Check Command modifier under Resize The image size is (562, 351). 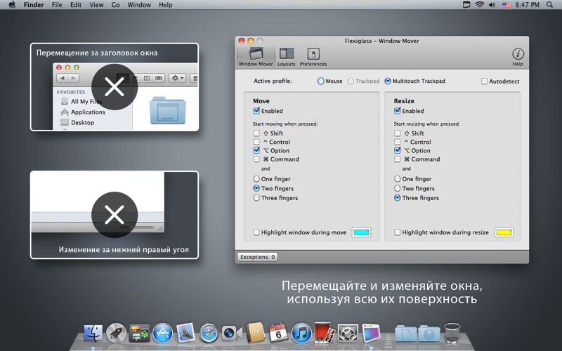coord(397,159)
